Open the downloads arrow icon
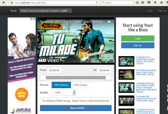The height and width of the screenshot is (114, 168). (155, 2)
